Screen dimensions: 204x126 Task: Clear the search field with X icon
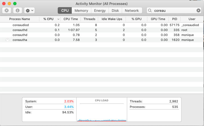pos(198,10)
